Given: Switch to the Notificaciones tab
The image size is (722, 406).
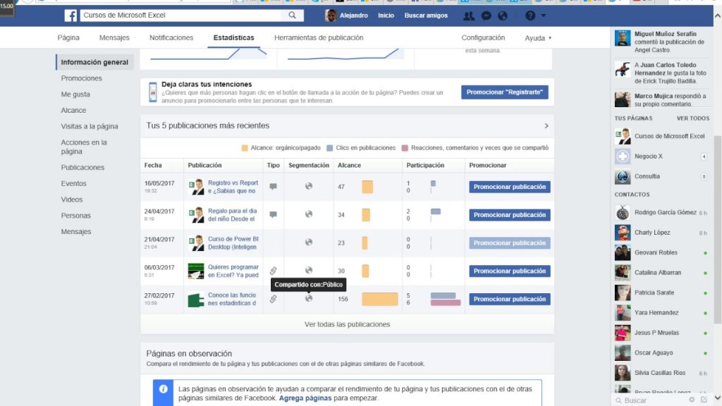Looking at the screenshot, I should coord(171,38).
